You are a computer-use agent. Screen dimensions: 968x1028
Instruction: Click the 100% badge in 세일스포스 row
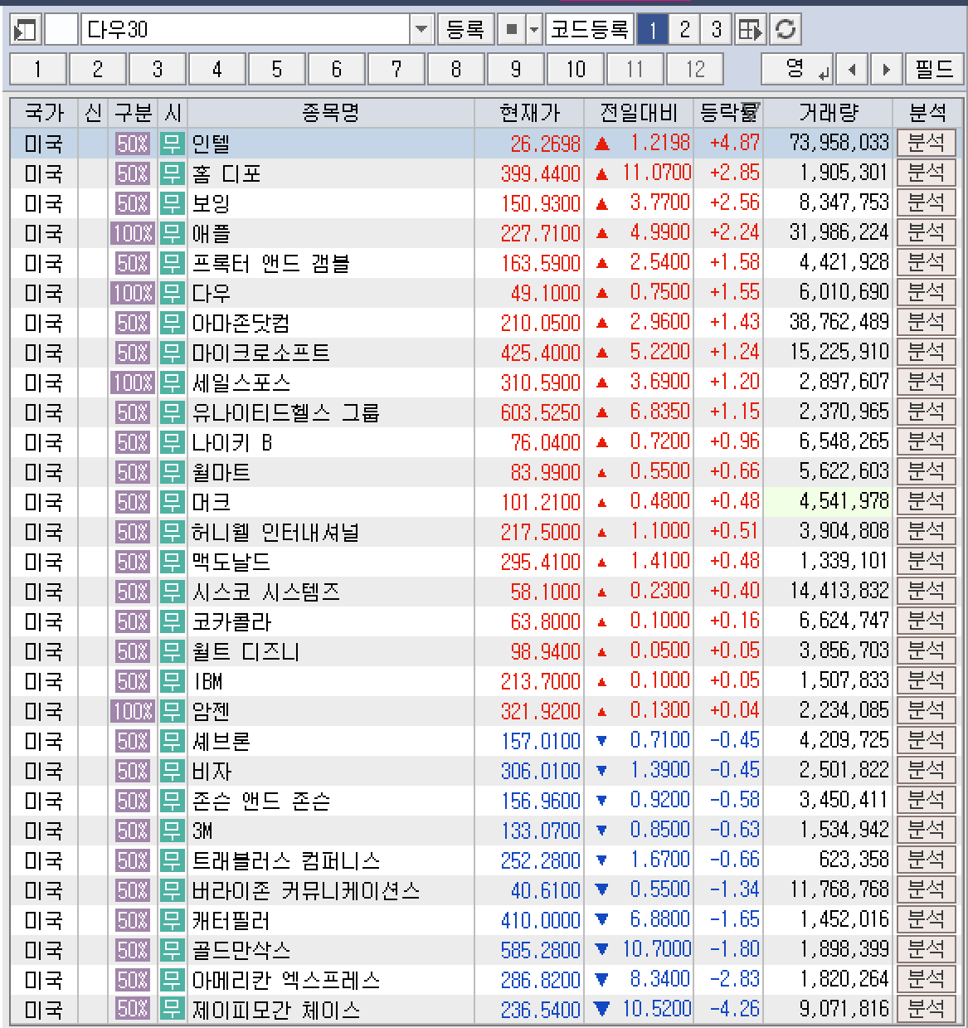tap(133, 382)
